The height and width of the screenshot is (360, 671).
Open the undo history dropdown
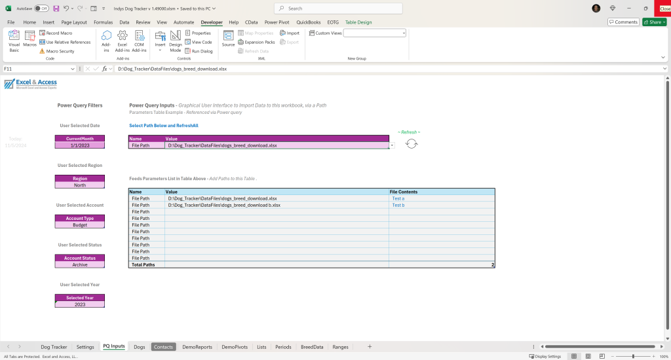click(x=72, y=8)
